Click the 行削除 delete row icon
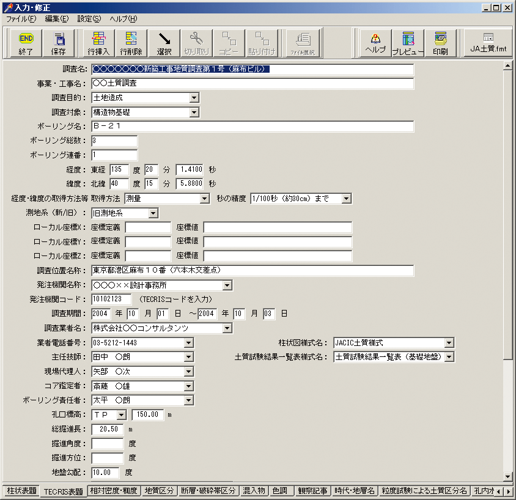The width and height of the screenshot is (516, 500). pyautogui.click(x=131, y=43)
